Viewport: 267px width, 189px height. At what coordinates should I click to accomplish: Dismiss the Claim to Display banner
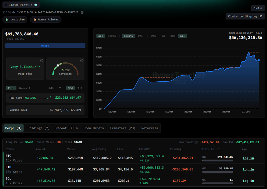[x=261, y=16]
